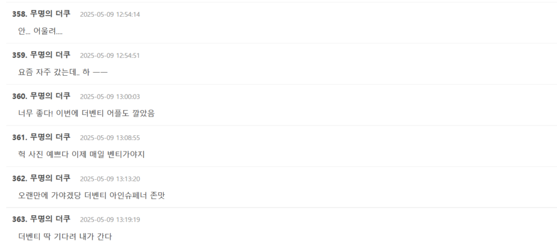Click the 13:00:03 timestamp
Viewport: 557px width, 244px height.
110,96
